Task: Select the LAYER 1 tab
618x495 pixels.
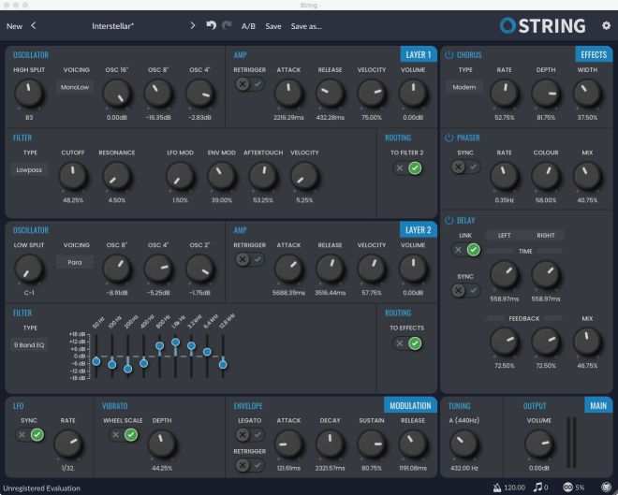Action: pos(419,54)
